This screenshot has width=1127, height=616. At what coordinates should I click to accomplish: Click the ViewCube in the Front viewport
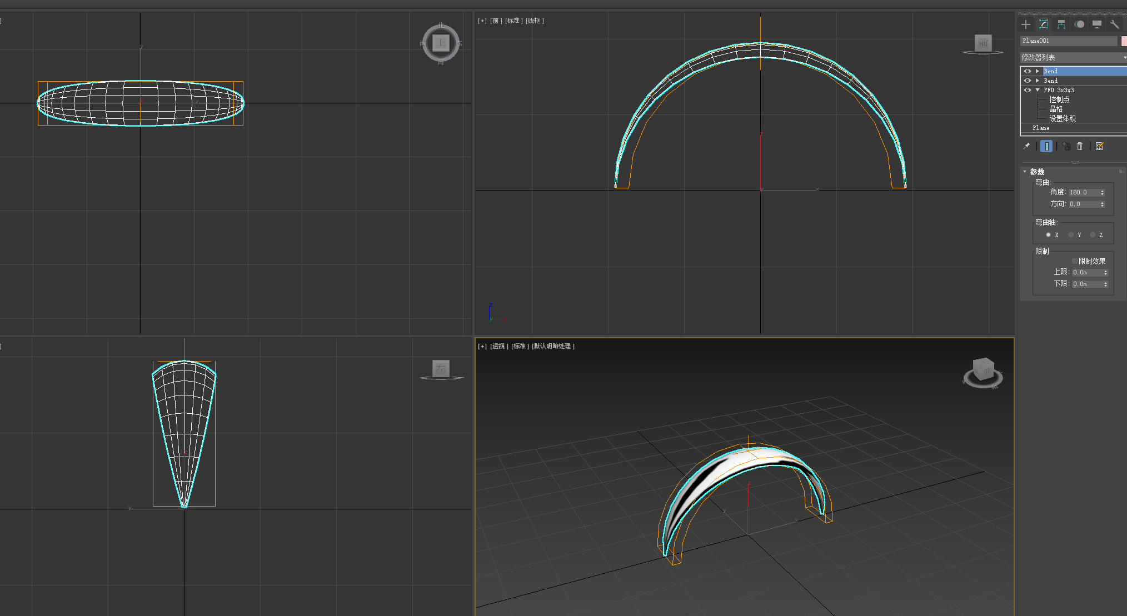tap(983, 43)
